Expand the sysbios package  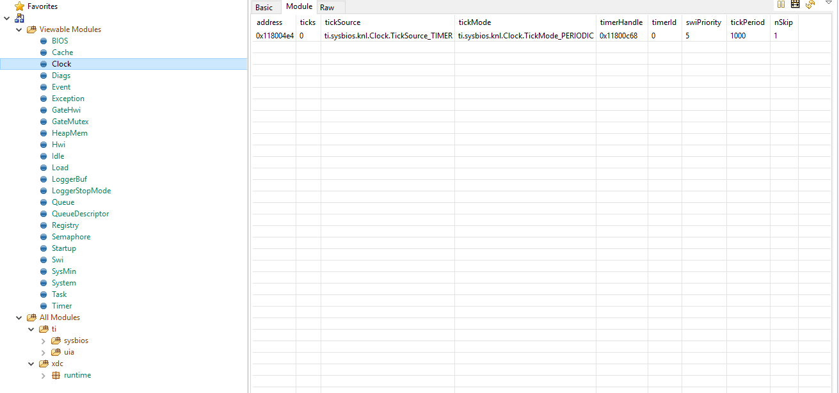44,341
